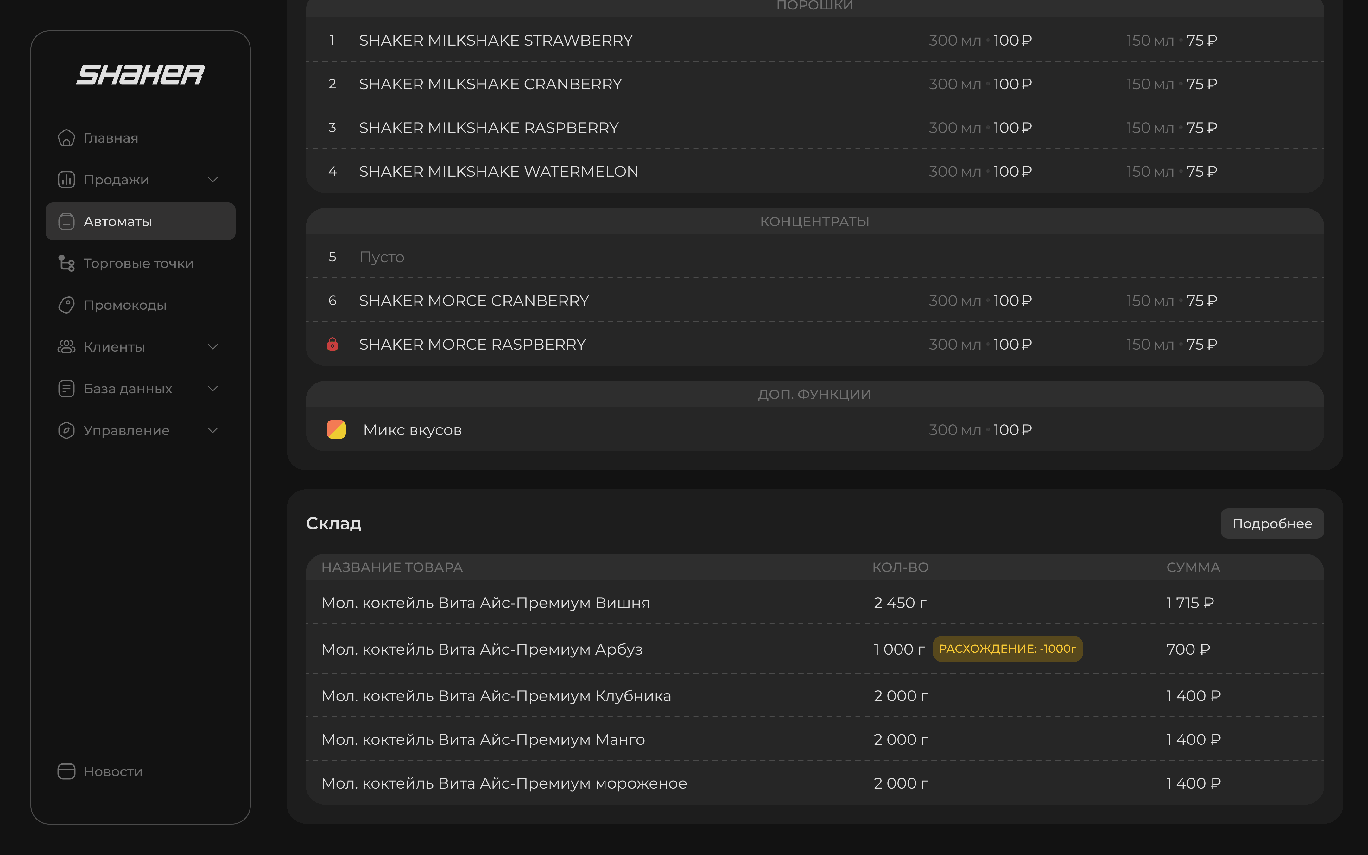Click the Автоматы machine icon

pos(66,222)
